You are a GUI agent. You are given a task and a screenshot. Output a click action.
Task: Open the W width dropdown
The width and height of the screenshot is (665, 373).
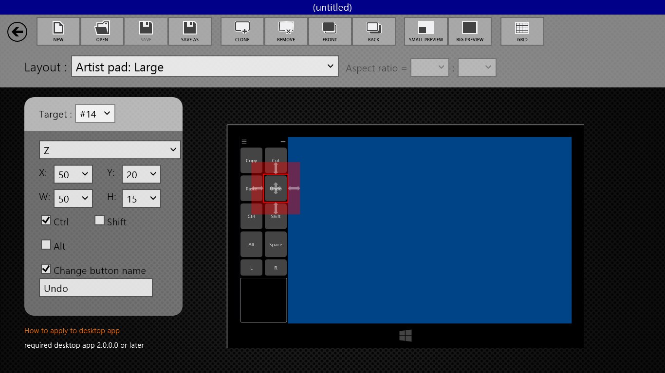(x=73, y=199)
